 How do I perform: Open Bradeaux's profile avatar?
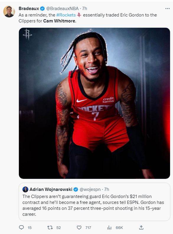point(9,12)
